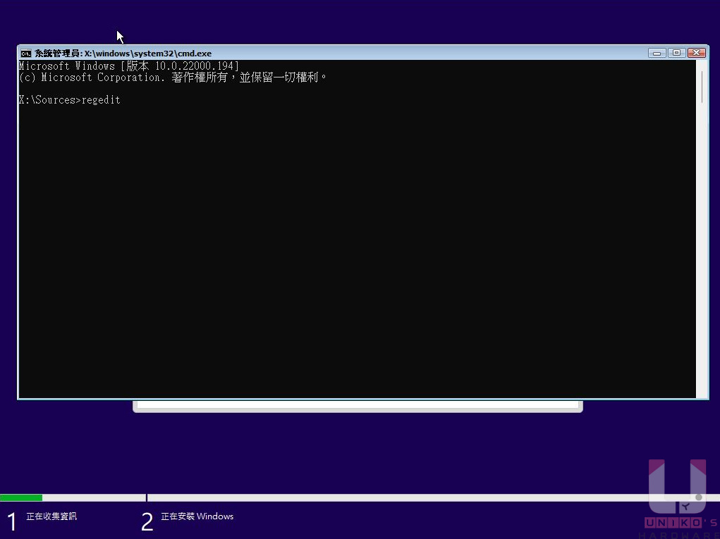Maximize the command prompt window

tap(676, 54)
